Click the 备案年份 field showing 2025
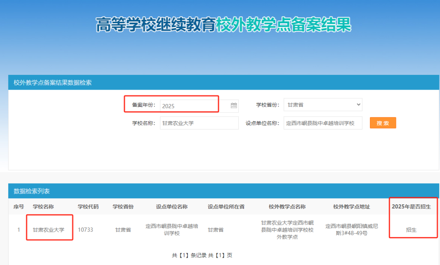Viewport: 440px width, 265px height. (x=199, y=106)
